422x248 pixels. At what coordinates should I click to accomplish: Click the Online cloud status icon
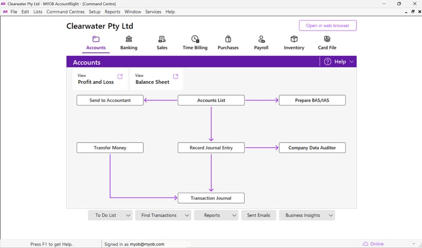tap(365, 244)
